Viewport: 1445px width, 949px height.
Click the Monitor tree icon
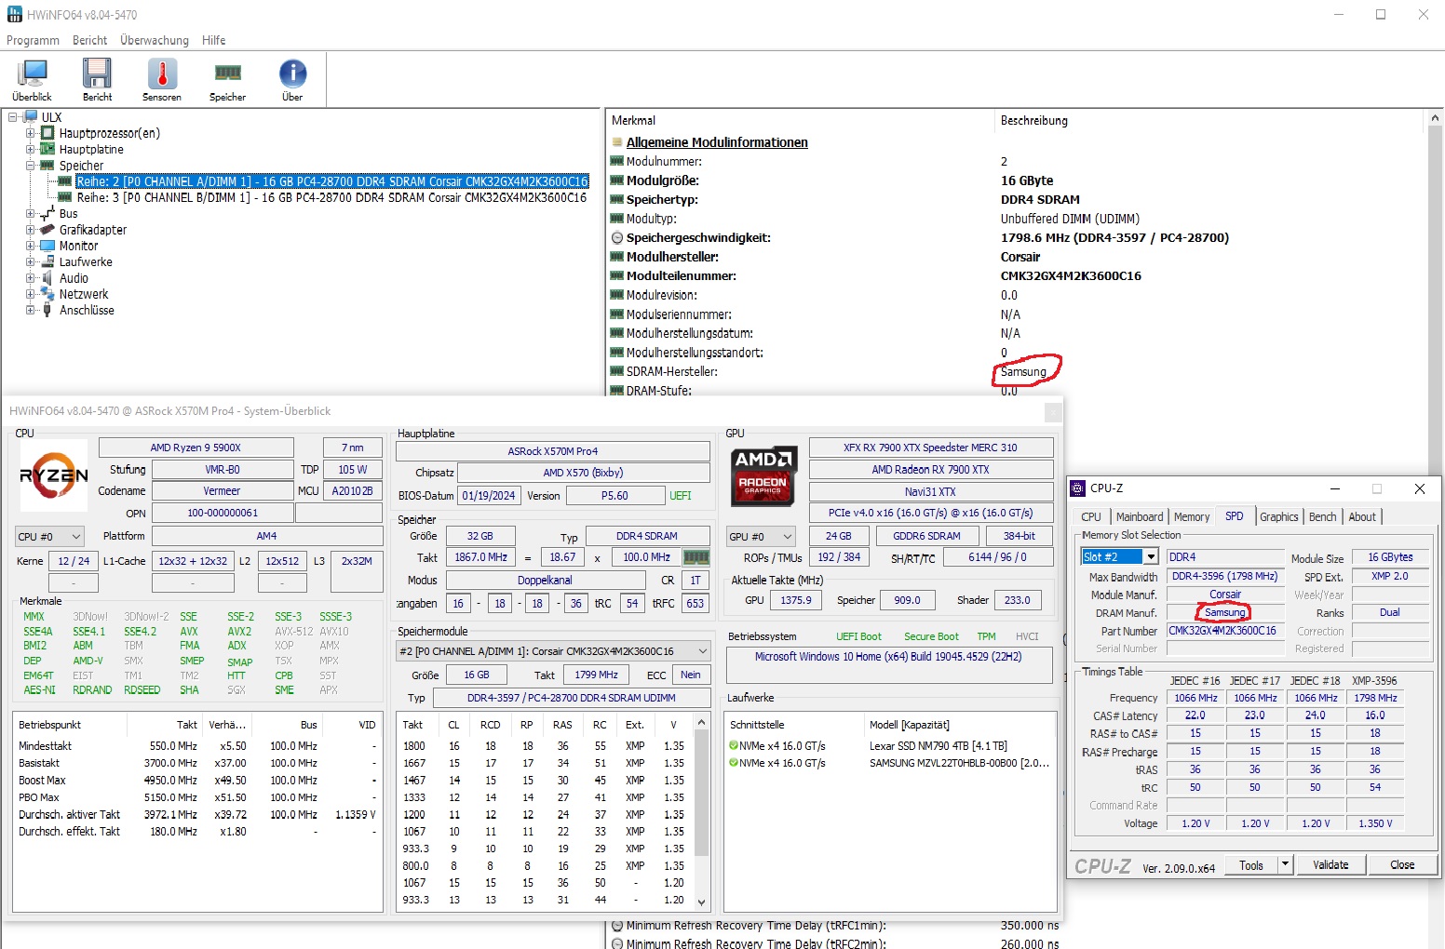click(x=47, y=246)
